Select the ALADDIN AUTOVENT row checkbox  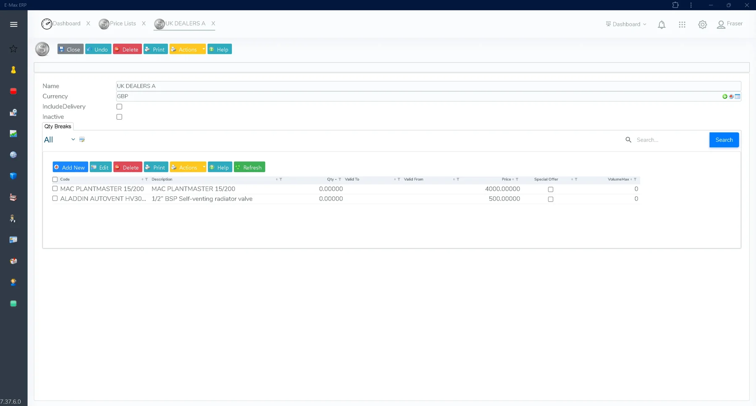[x=55, y=199]
